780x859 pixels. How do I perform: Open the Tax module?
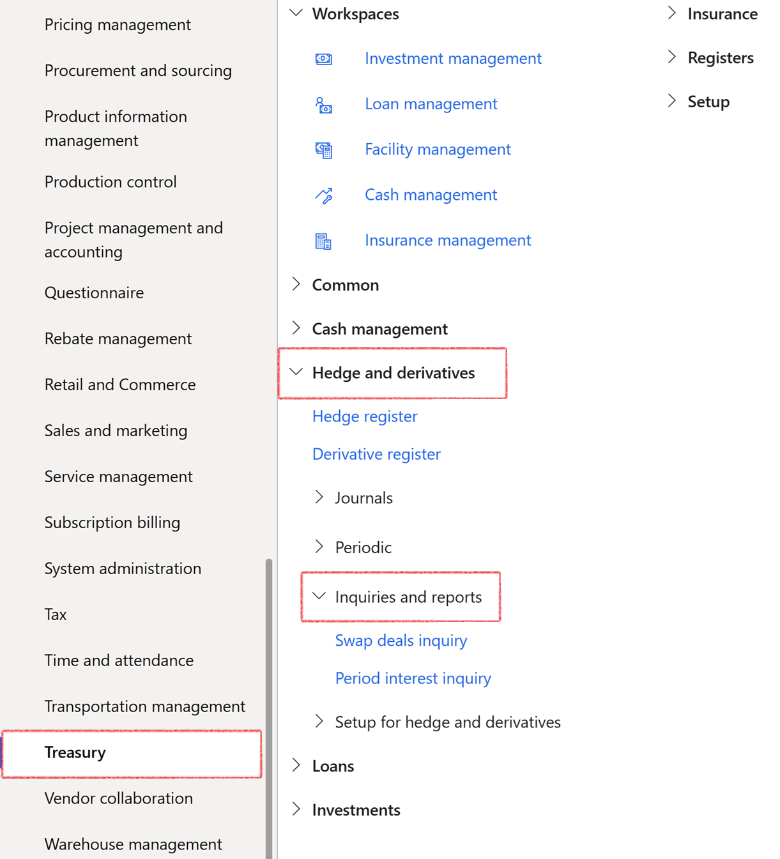(x=56, y=614)
